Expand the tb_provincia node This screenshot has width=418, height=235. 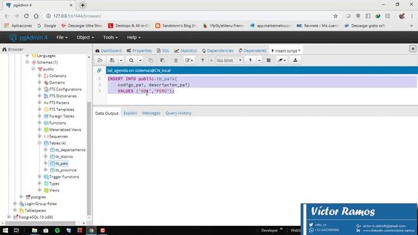(x=46, y=170)
